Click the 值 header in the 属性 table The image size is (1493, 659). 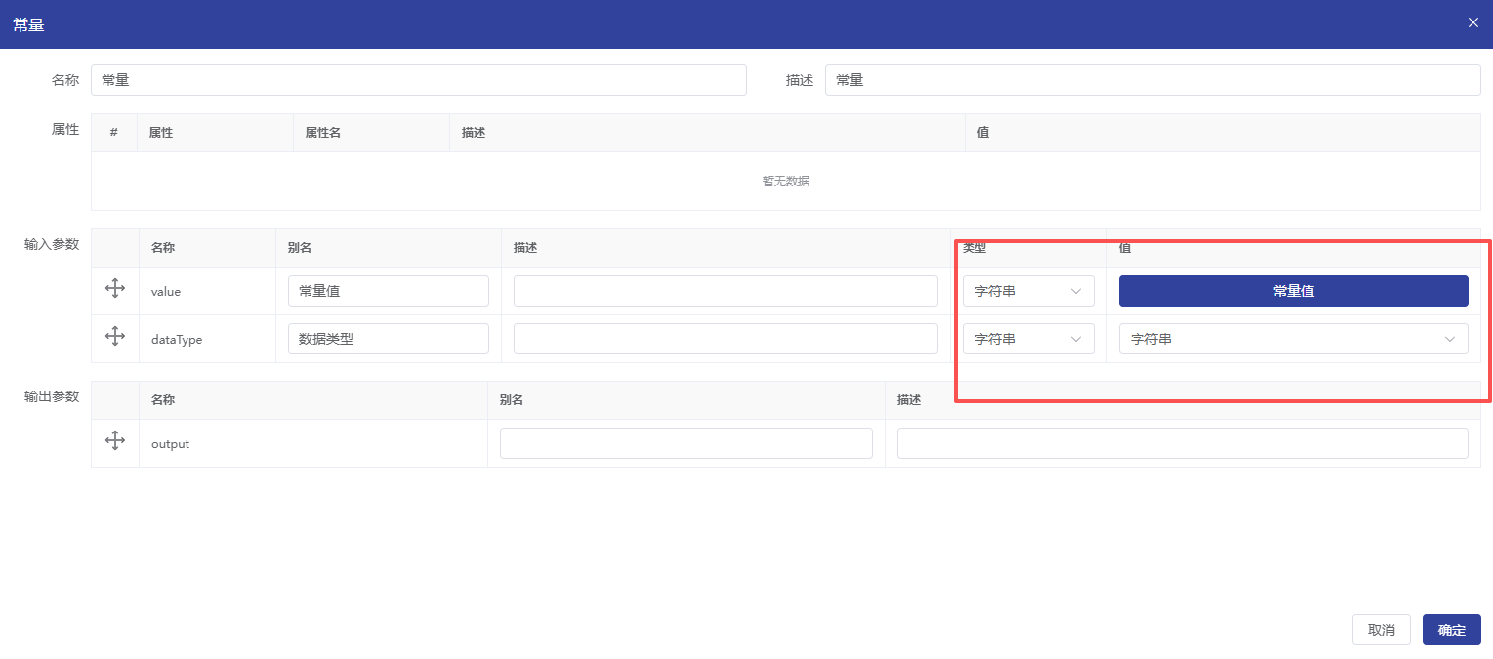983,133
